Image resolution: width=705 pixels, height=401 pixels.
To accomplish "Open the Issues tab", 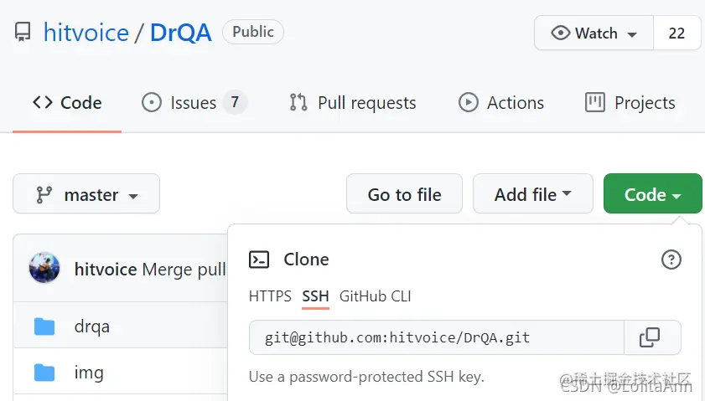I will (x=194, y=103).
